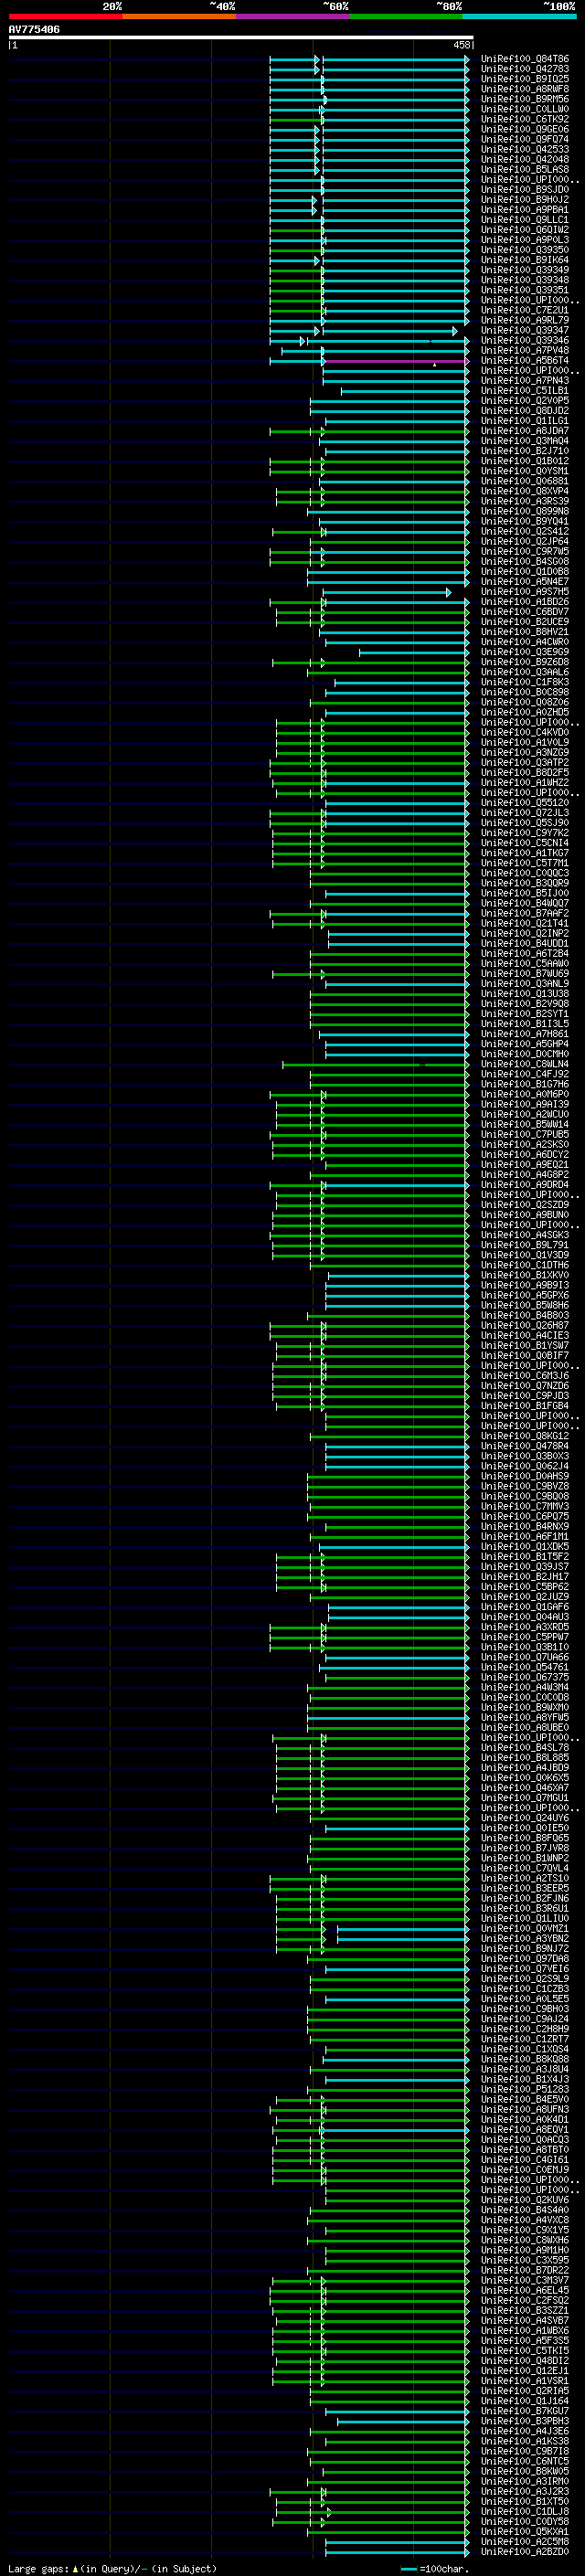Screen dimensions: 585x2576
Task: Click the short cyan bar of A9S7H5
Action: 386,592
